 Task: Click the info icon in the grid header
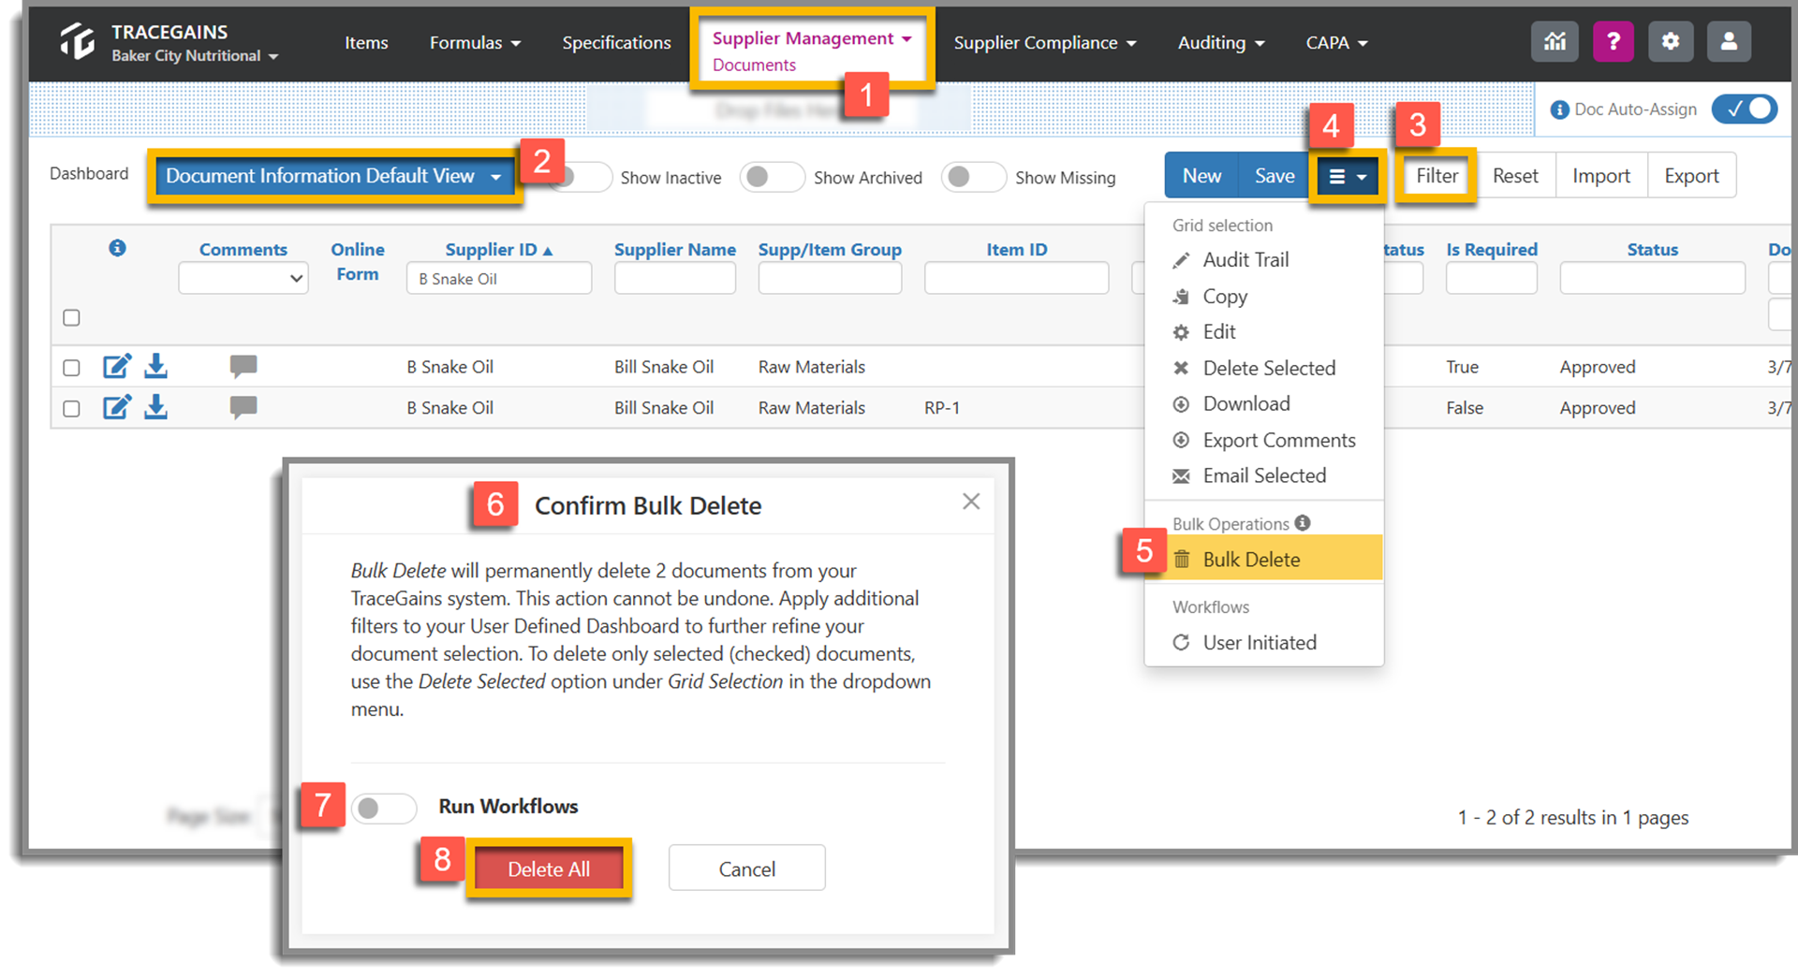(117, 248)
